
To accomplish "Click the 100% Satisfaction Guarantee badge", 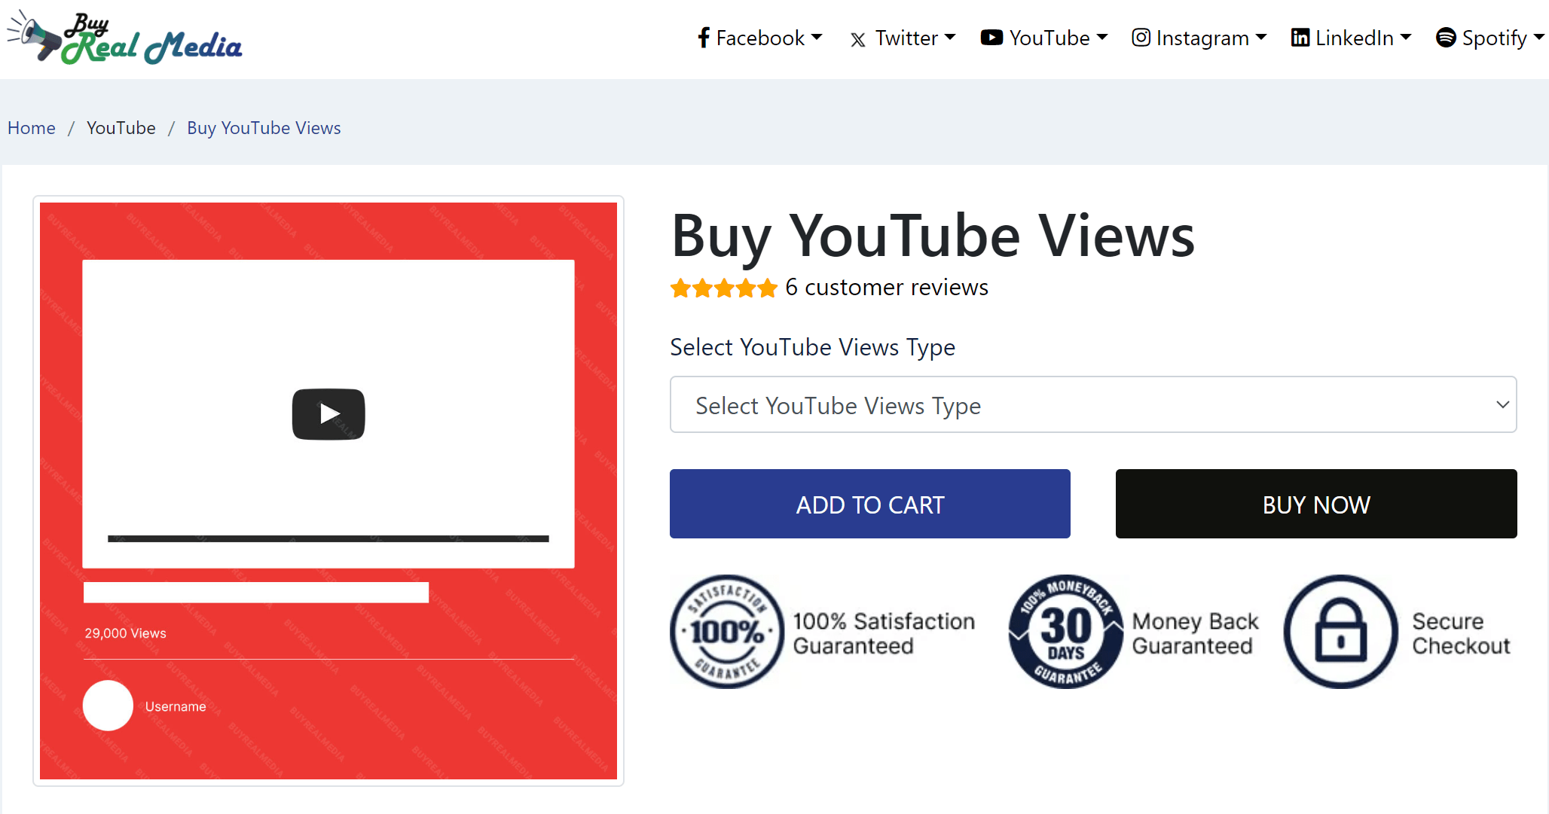I will click(x=727, y=631).
